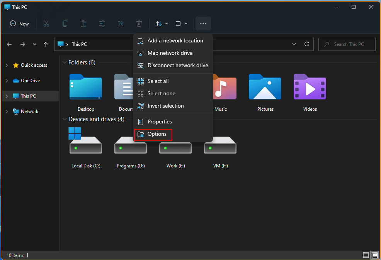
Task: Open Folder Options from the menu
Action: point(156,135)
